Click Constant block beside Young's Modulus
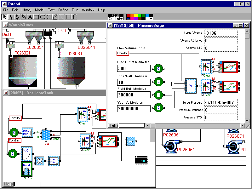 pyautogui.click(x=158, y=107)
